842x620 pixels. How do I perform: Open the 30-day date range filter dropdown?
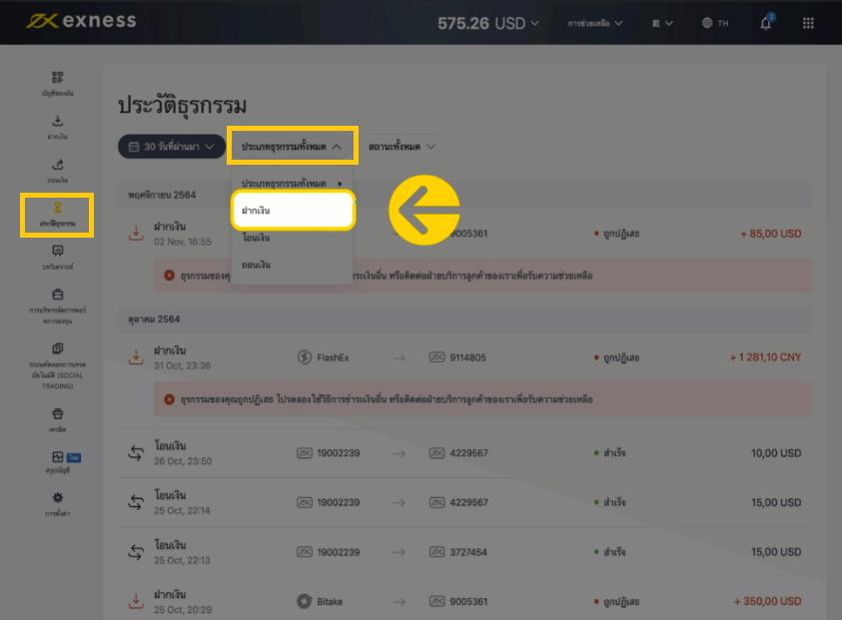coord(172,146)
